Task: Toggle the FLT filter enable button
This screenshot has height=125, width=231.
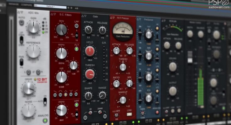Action: (x=76, y=49)
